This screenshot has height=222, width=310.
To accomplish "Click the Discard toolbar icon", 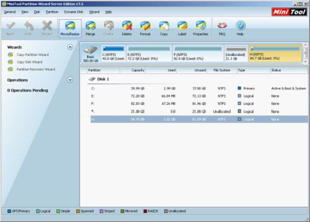I will pyautogui.click(x=47, y=26).
